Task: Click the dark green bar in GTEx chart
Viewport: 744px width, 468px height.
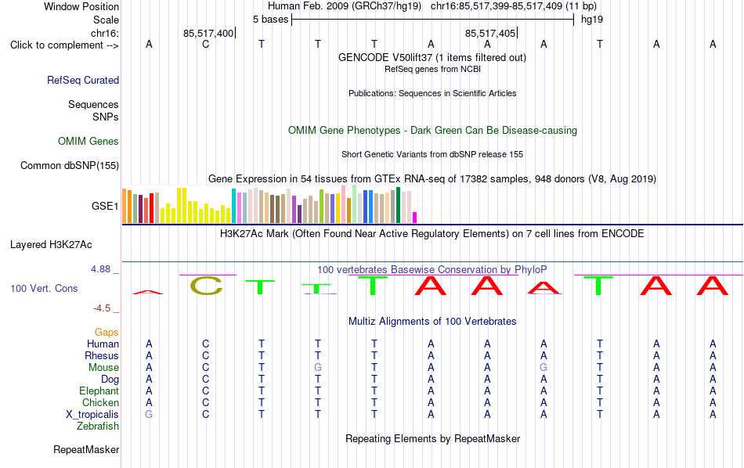Action: 398,205
